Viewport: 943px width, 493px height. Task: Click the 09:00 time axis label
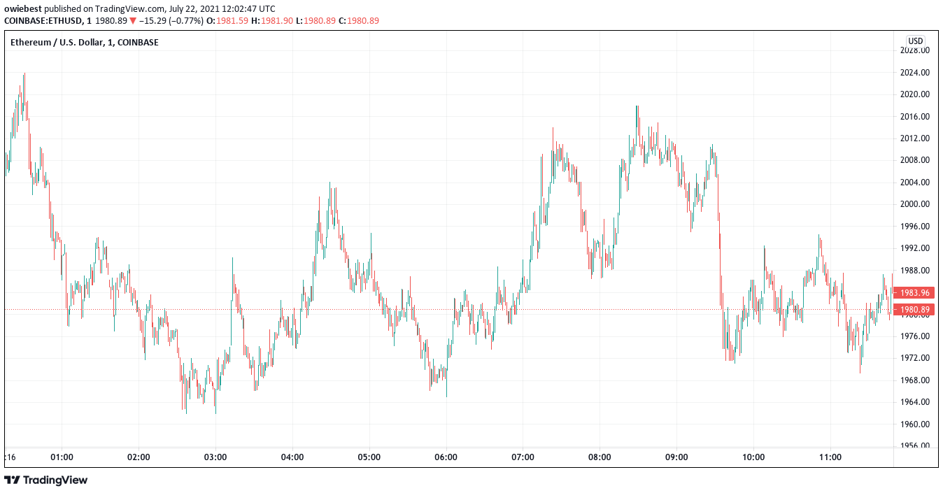click(x=676, y=458)
